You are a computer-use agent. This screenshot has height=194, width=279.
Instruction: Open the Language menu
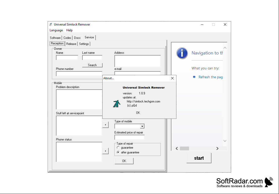56,30
